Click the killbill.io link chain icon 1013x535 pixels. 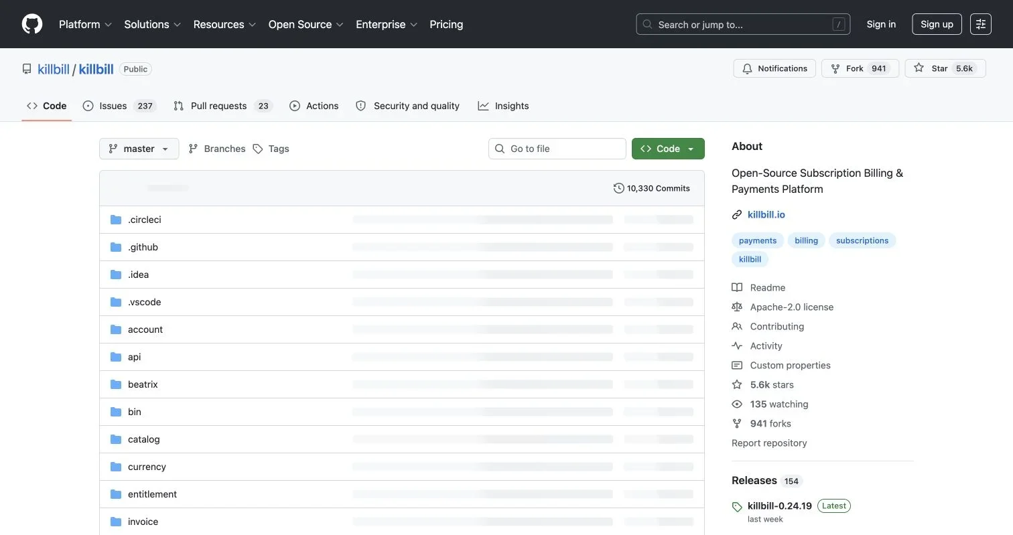pos(737,214)
